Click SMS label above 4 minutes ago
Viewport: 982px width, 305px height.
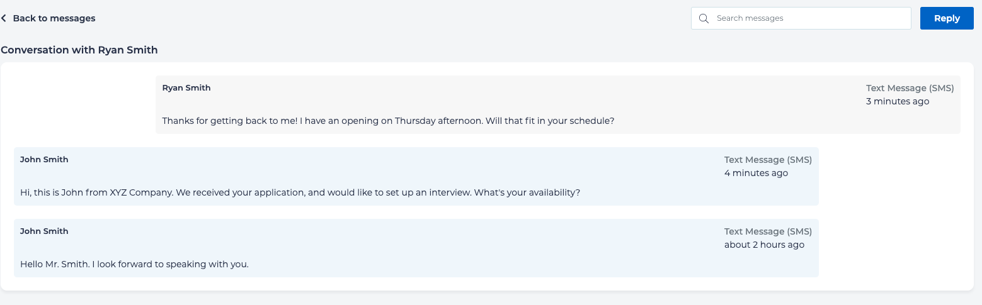pos(768,160)
